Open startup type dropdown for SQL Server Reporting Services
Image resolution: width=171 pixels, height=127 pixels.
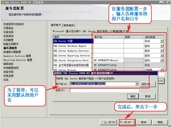point(162,55)
